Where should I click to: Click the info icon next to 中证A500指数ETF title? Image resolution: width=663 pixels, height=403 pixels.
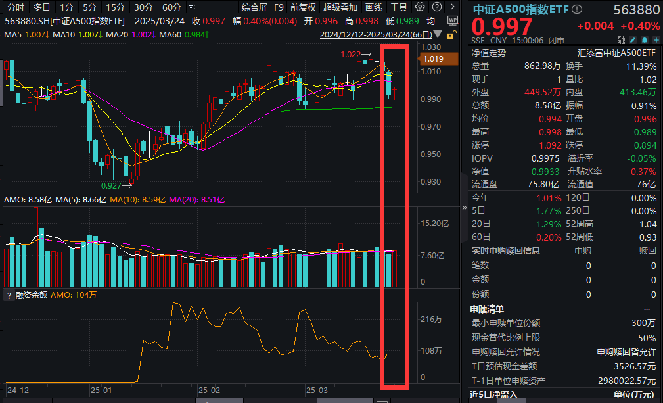pyautogui.click(x=576, y=10)
